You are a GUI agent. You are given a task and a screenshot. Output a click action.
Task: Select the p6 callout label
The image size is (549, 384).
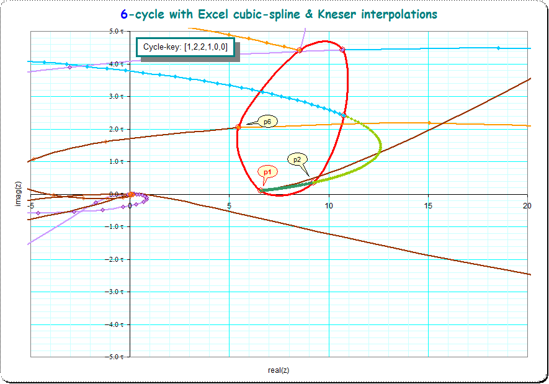[267, 122]
